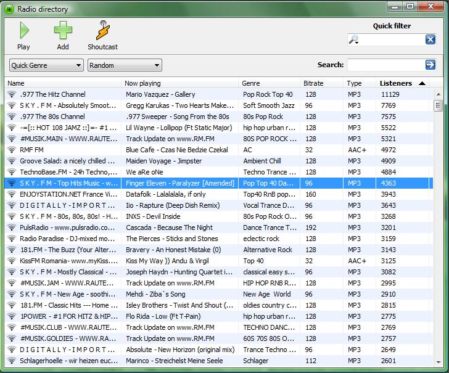This screenshot has height=373, width=449.
Task: Click listeners value '11129'
Action: (x=390, y=94)
